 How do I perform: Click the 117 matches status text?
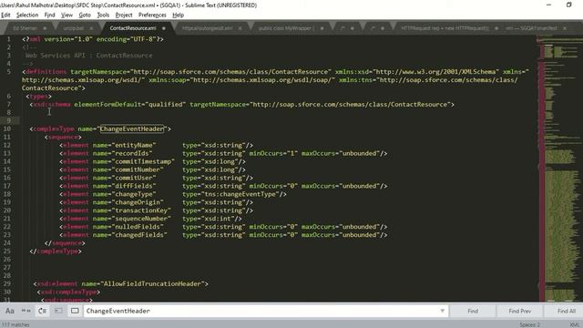[15, 324]
